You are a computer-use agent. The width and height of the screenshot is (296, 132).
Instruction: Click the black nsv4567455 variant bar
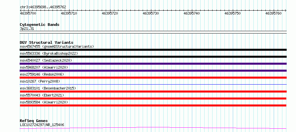(153, 50)
